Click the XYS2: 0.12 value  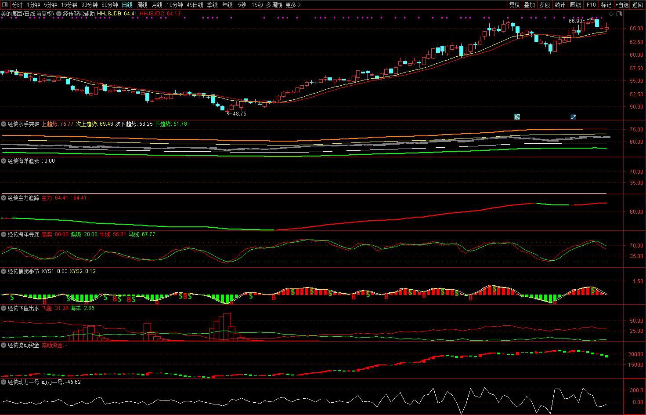point(83,271)
